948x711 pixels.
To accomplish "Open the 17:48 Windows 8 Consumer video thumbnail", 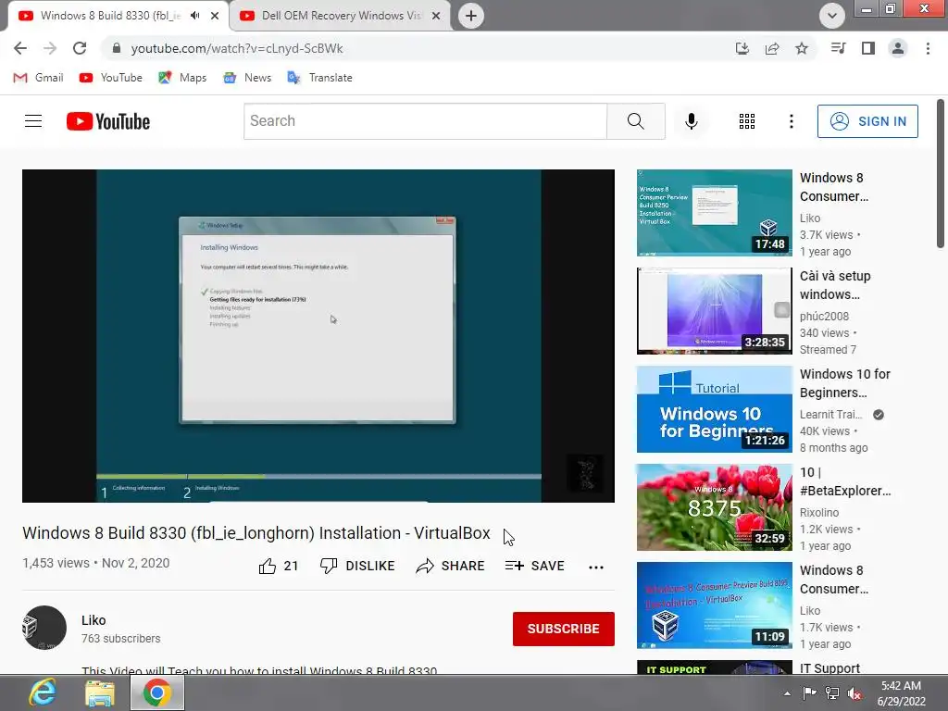I will point(714,213).
